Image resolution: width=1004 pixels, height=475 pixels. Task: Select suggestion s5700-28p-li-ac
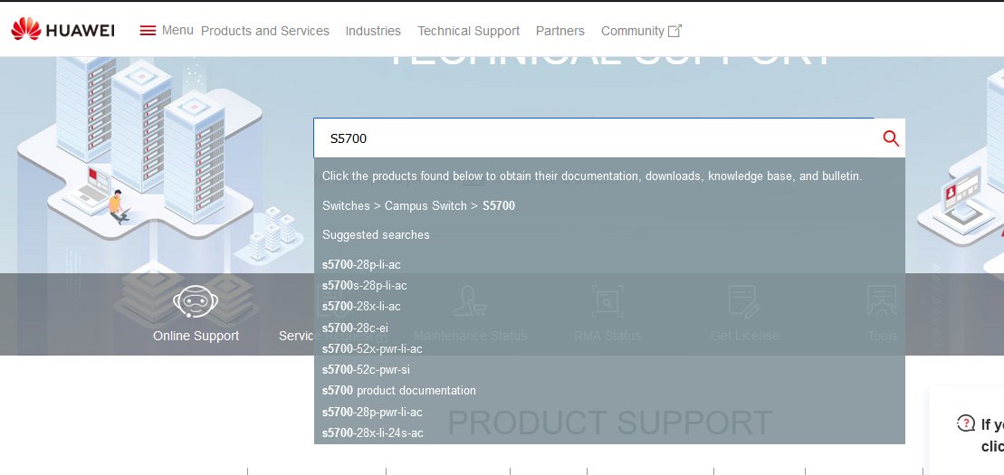click(x=361, y=264)
